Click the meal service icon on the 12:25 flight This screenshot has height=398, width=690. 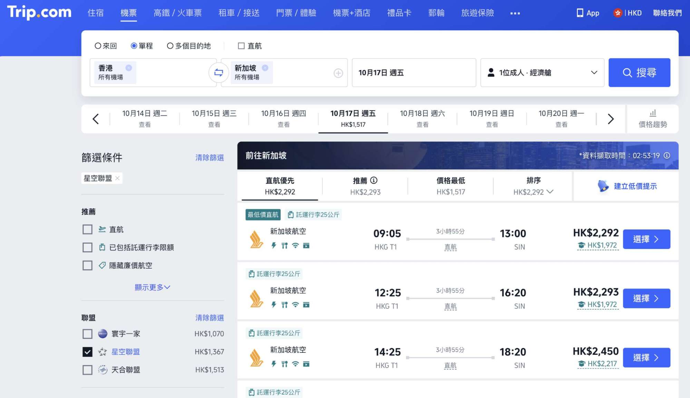(284, 305)
